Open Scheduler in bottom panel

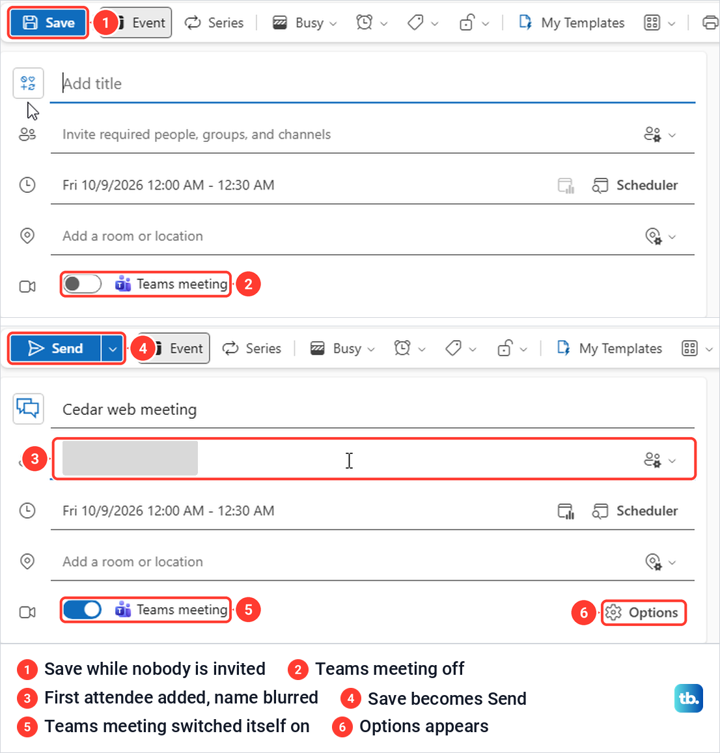point(635,511)
